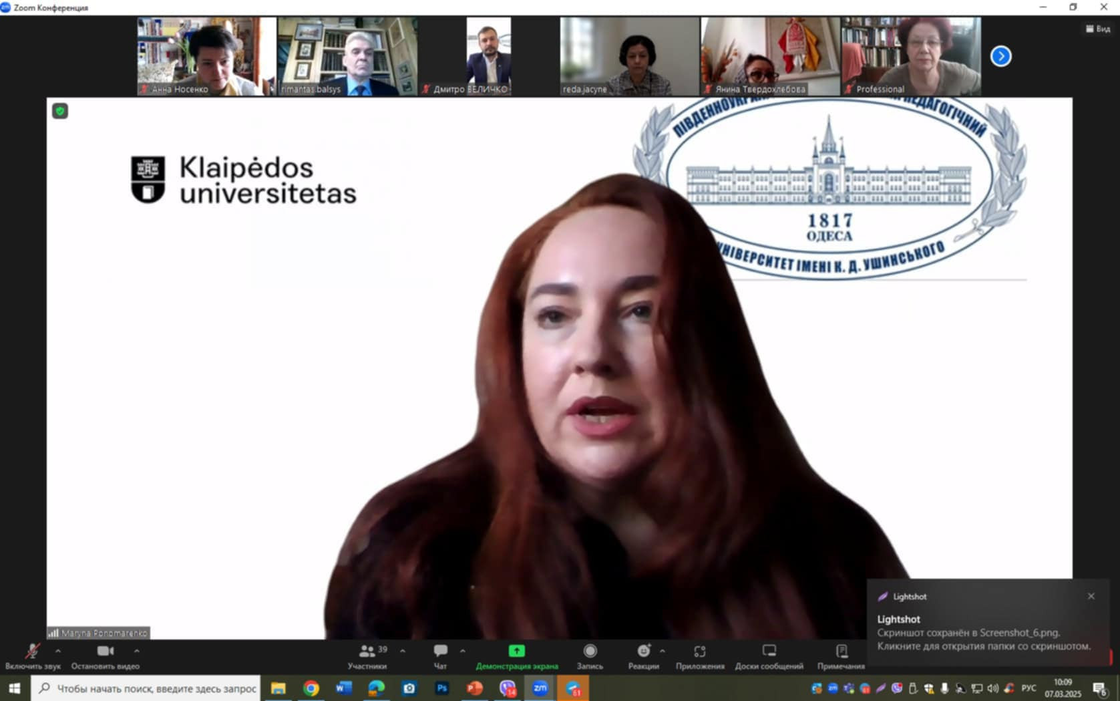Open Windows Action Center notifications

[x=1100, y=688]
